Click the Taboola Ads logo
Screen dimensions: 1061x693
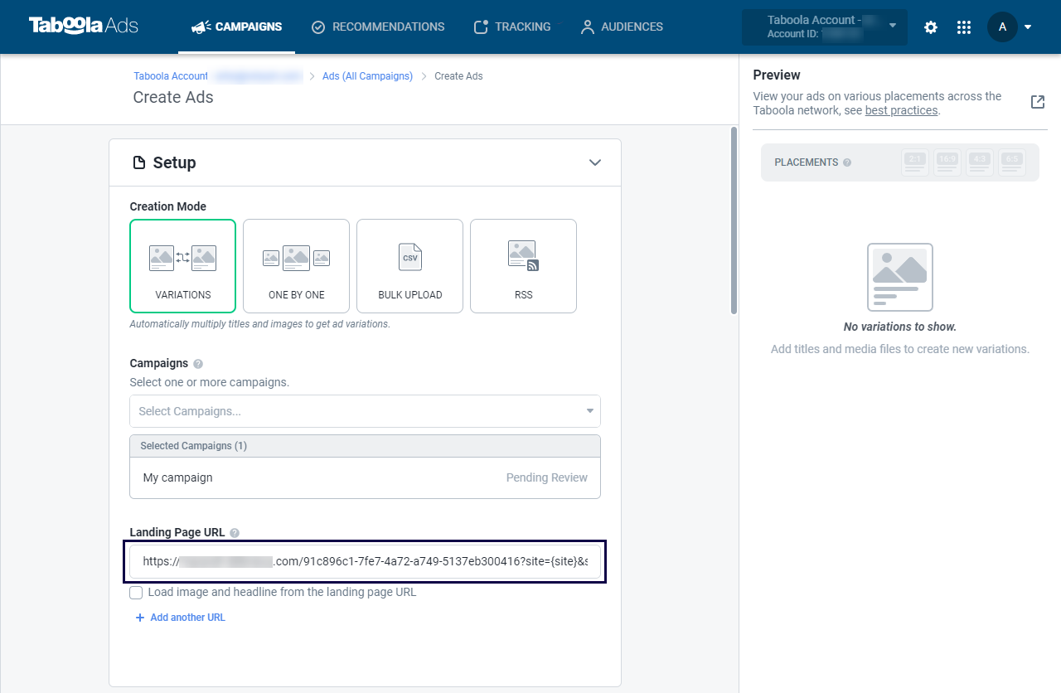coord(83,26)
